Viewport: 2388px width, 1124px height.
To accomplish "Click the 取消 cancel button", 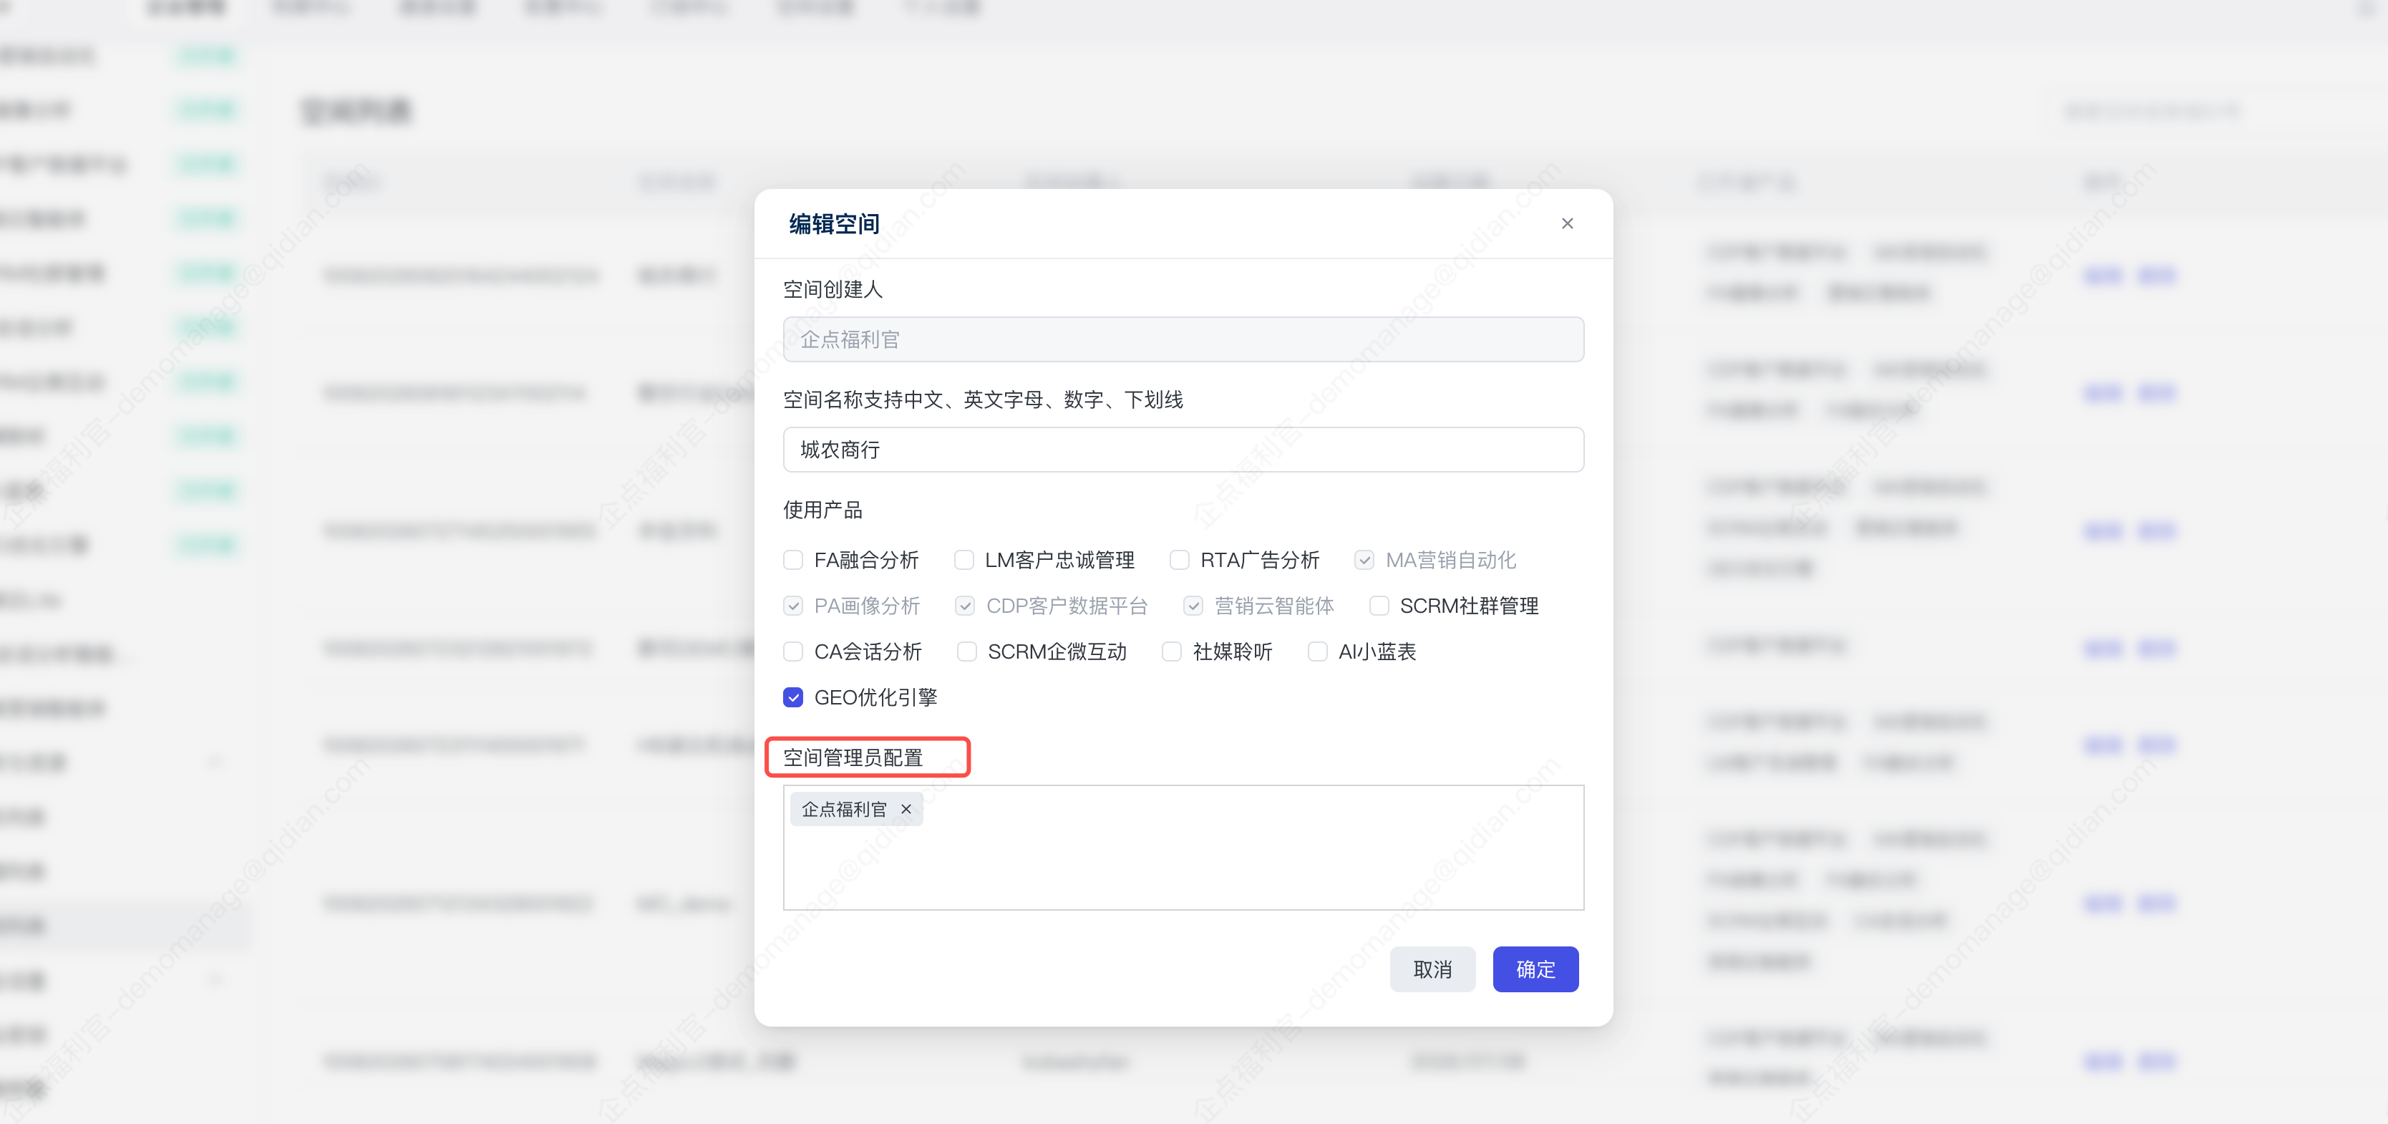I will click(1432, 969).
